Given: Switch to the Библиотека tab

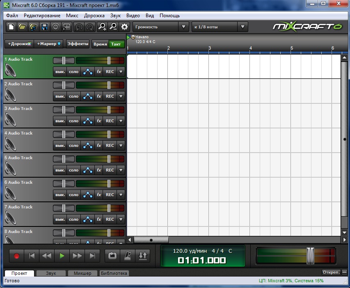Looking at the screenshot, I should point(114,273).
